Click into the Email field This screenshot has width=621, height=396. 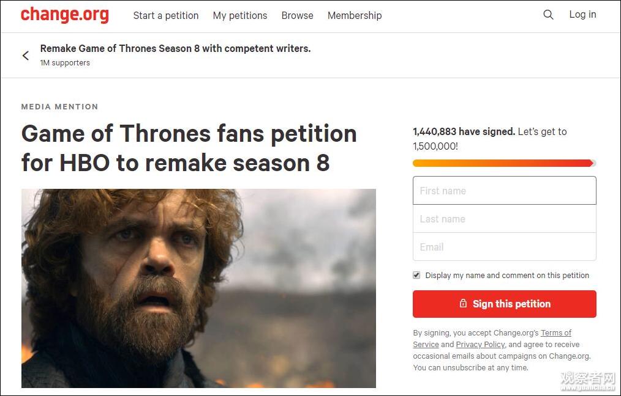tap(504, 247)
